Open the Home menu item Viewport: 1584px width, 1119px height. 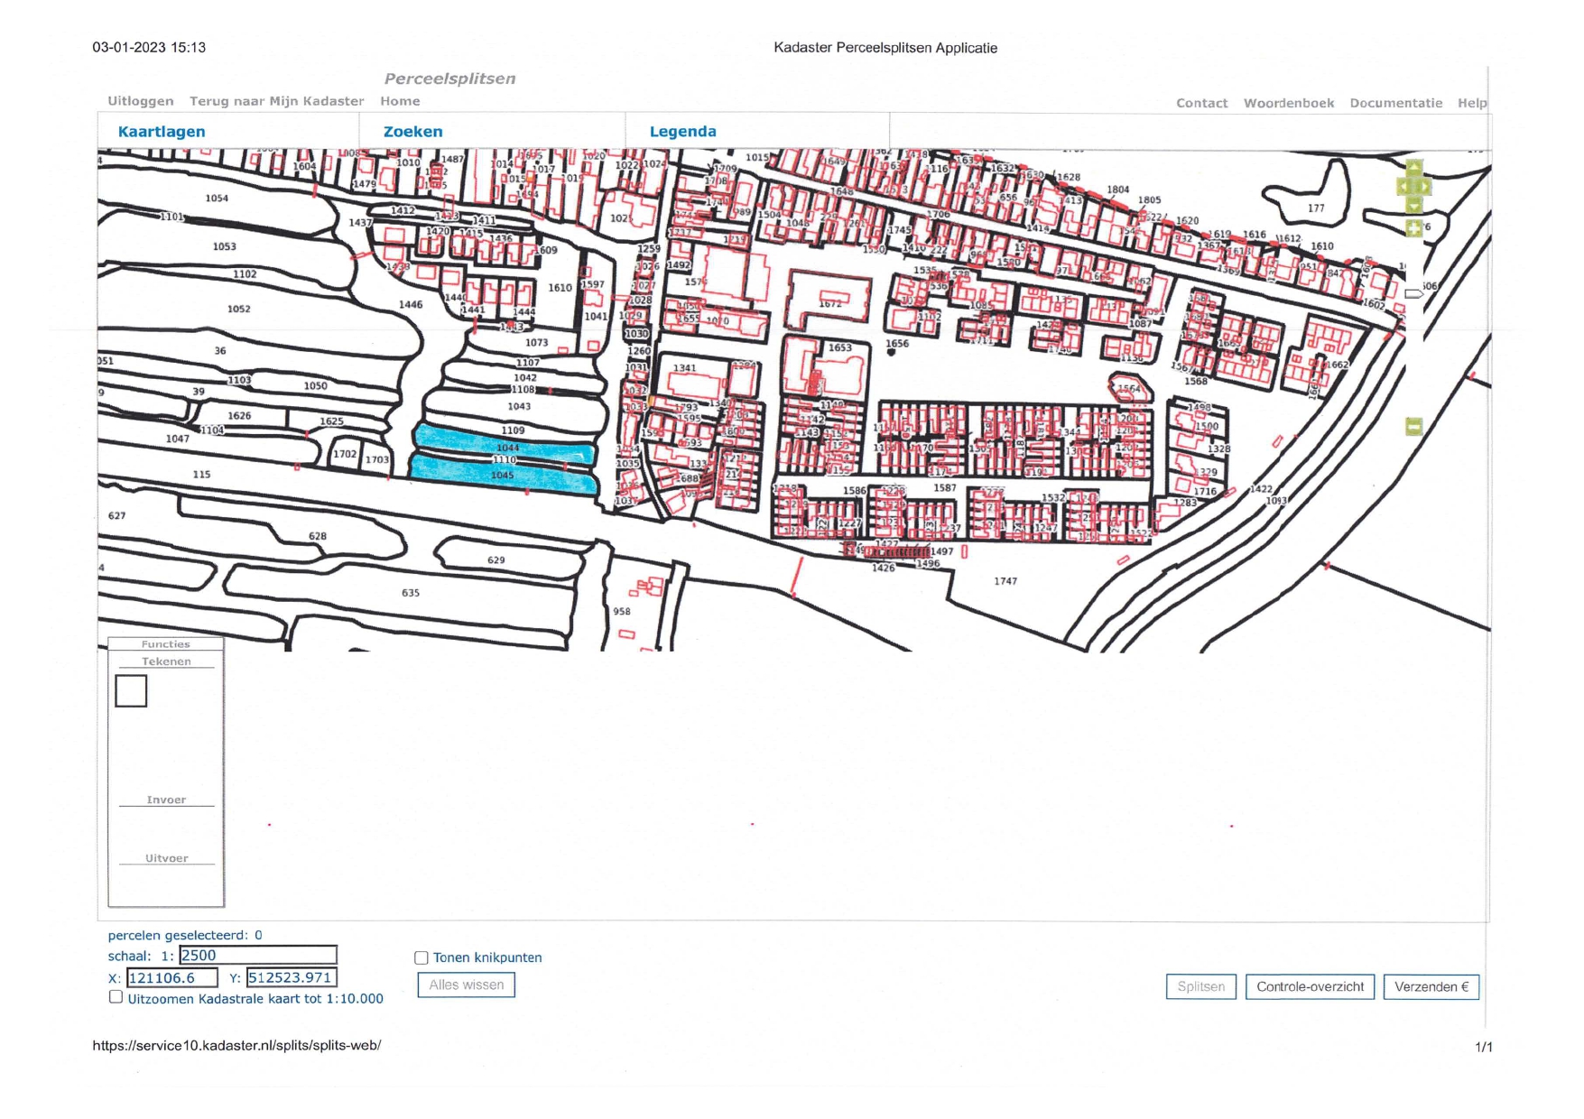(400, 101)
